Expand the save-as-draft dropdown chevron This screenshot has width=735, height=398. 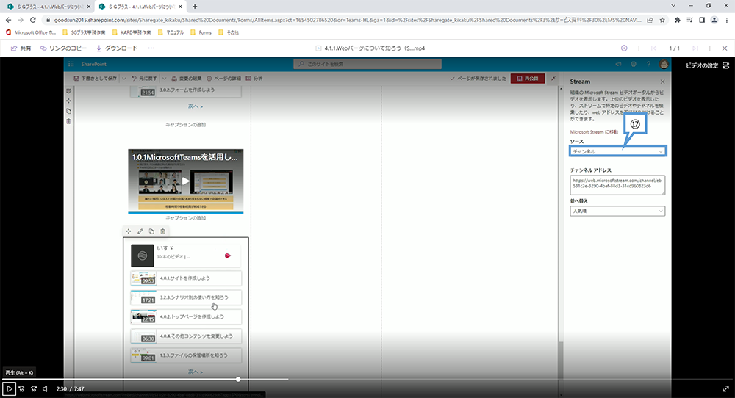point(124,79)
